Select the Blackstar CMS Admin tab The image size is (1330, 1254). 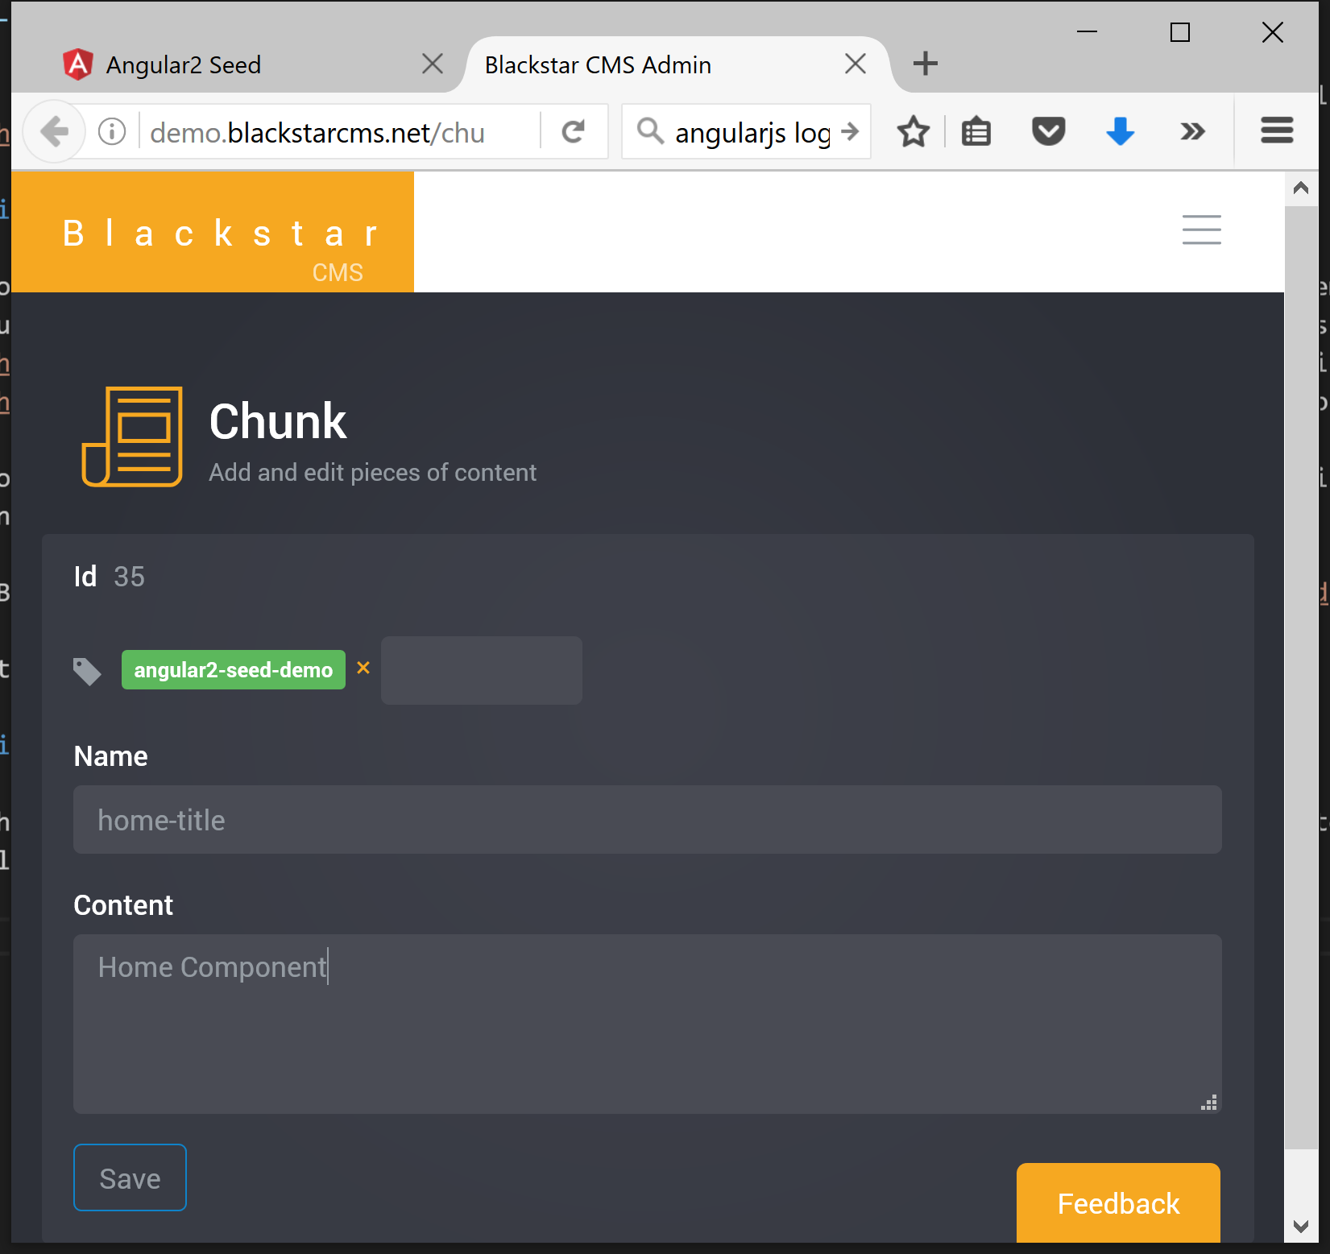tap(677, 64)
